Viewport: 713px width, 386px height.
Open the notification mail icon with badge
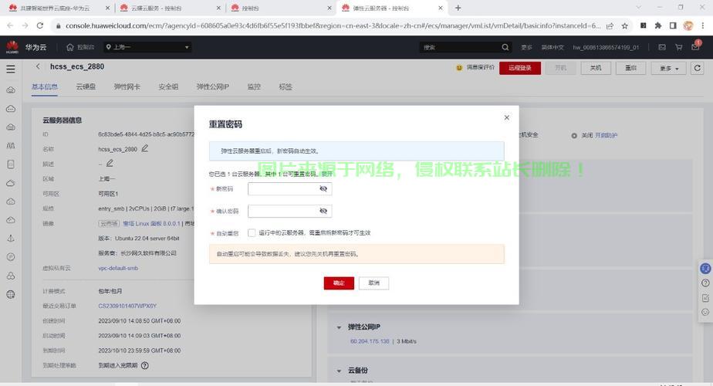click(696, 46)
